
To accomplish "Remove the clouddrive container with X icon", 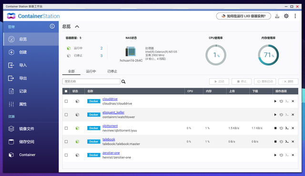I will click(x=293, y=101).
